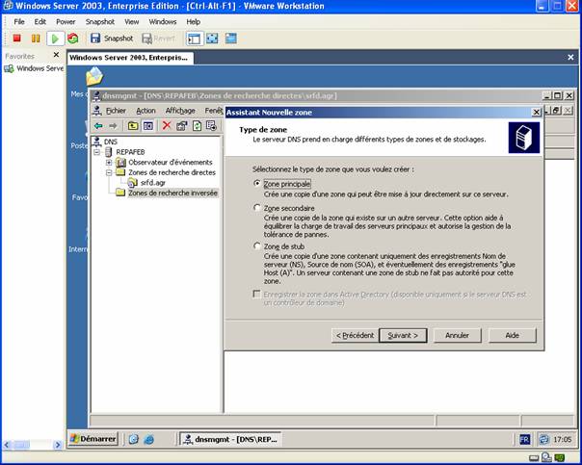Toggle the console tree show/hide icon

[x=148, y=126]
